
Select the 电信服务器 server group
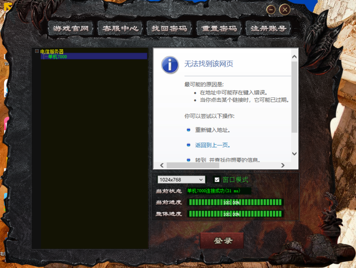click(x=52, y=52)
